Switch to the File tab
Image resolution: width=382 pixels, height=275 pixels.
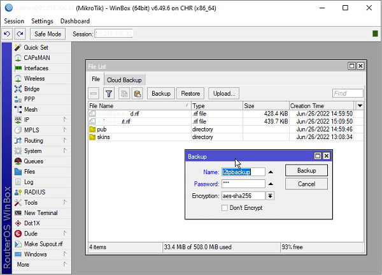(95, 79)
